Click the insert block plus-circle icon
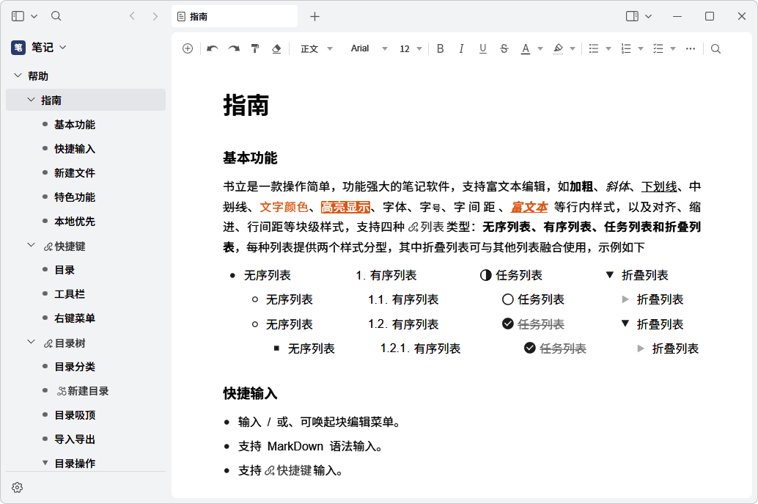 click(x=188, y=48)
